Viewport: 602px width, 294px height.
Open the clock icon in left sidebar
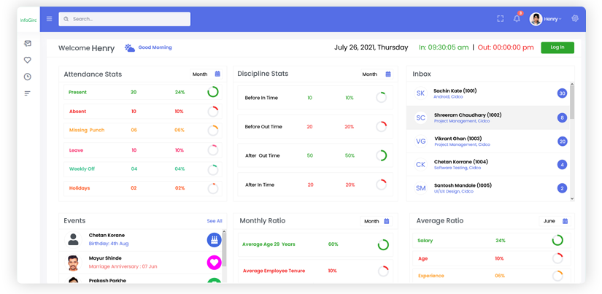[28, 77]
